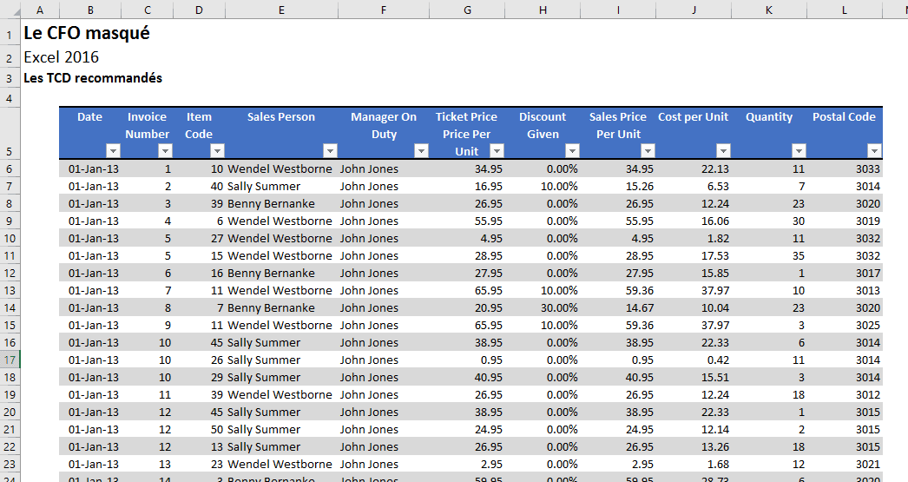Open the Quantity column filter dropdown

tap(798, 150)
